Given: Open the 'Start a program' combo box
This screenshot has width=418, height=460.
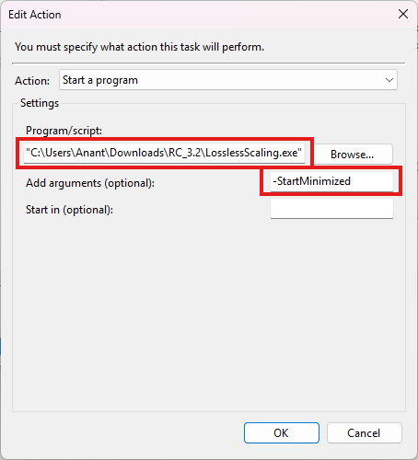Looking at the screenshot, I should click(228, 80).
